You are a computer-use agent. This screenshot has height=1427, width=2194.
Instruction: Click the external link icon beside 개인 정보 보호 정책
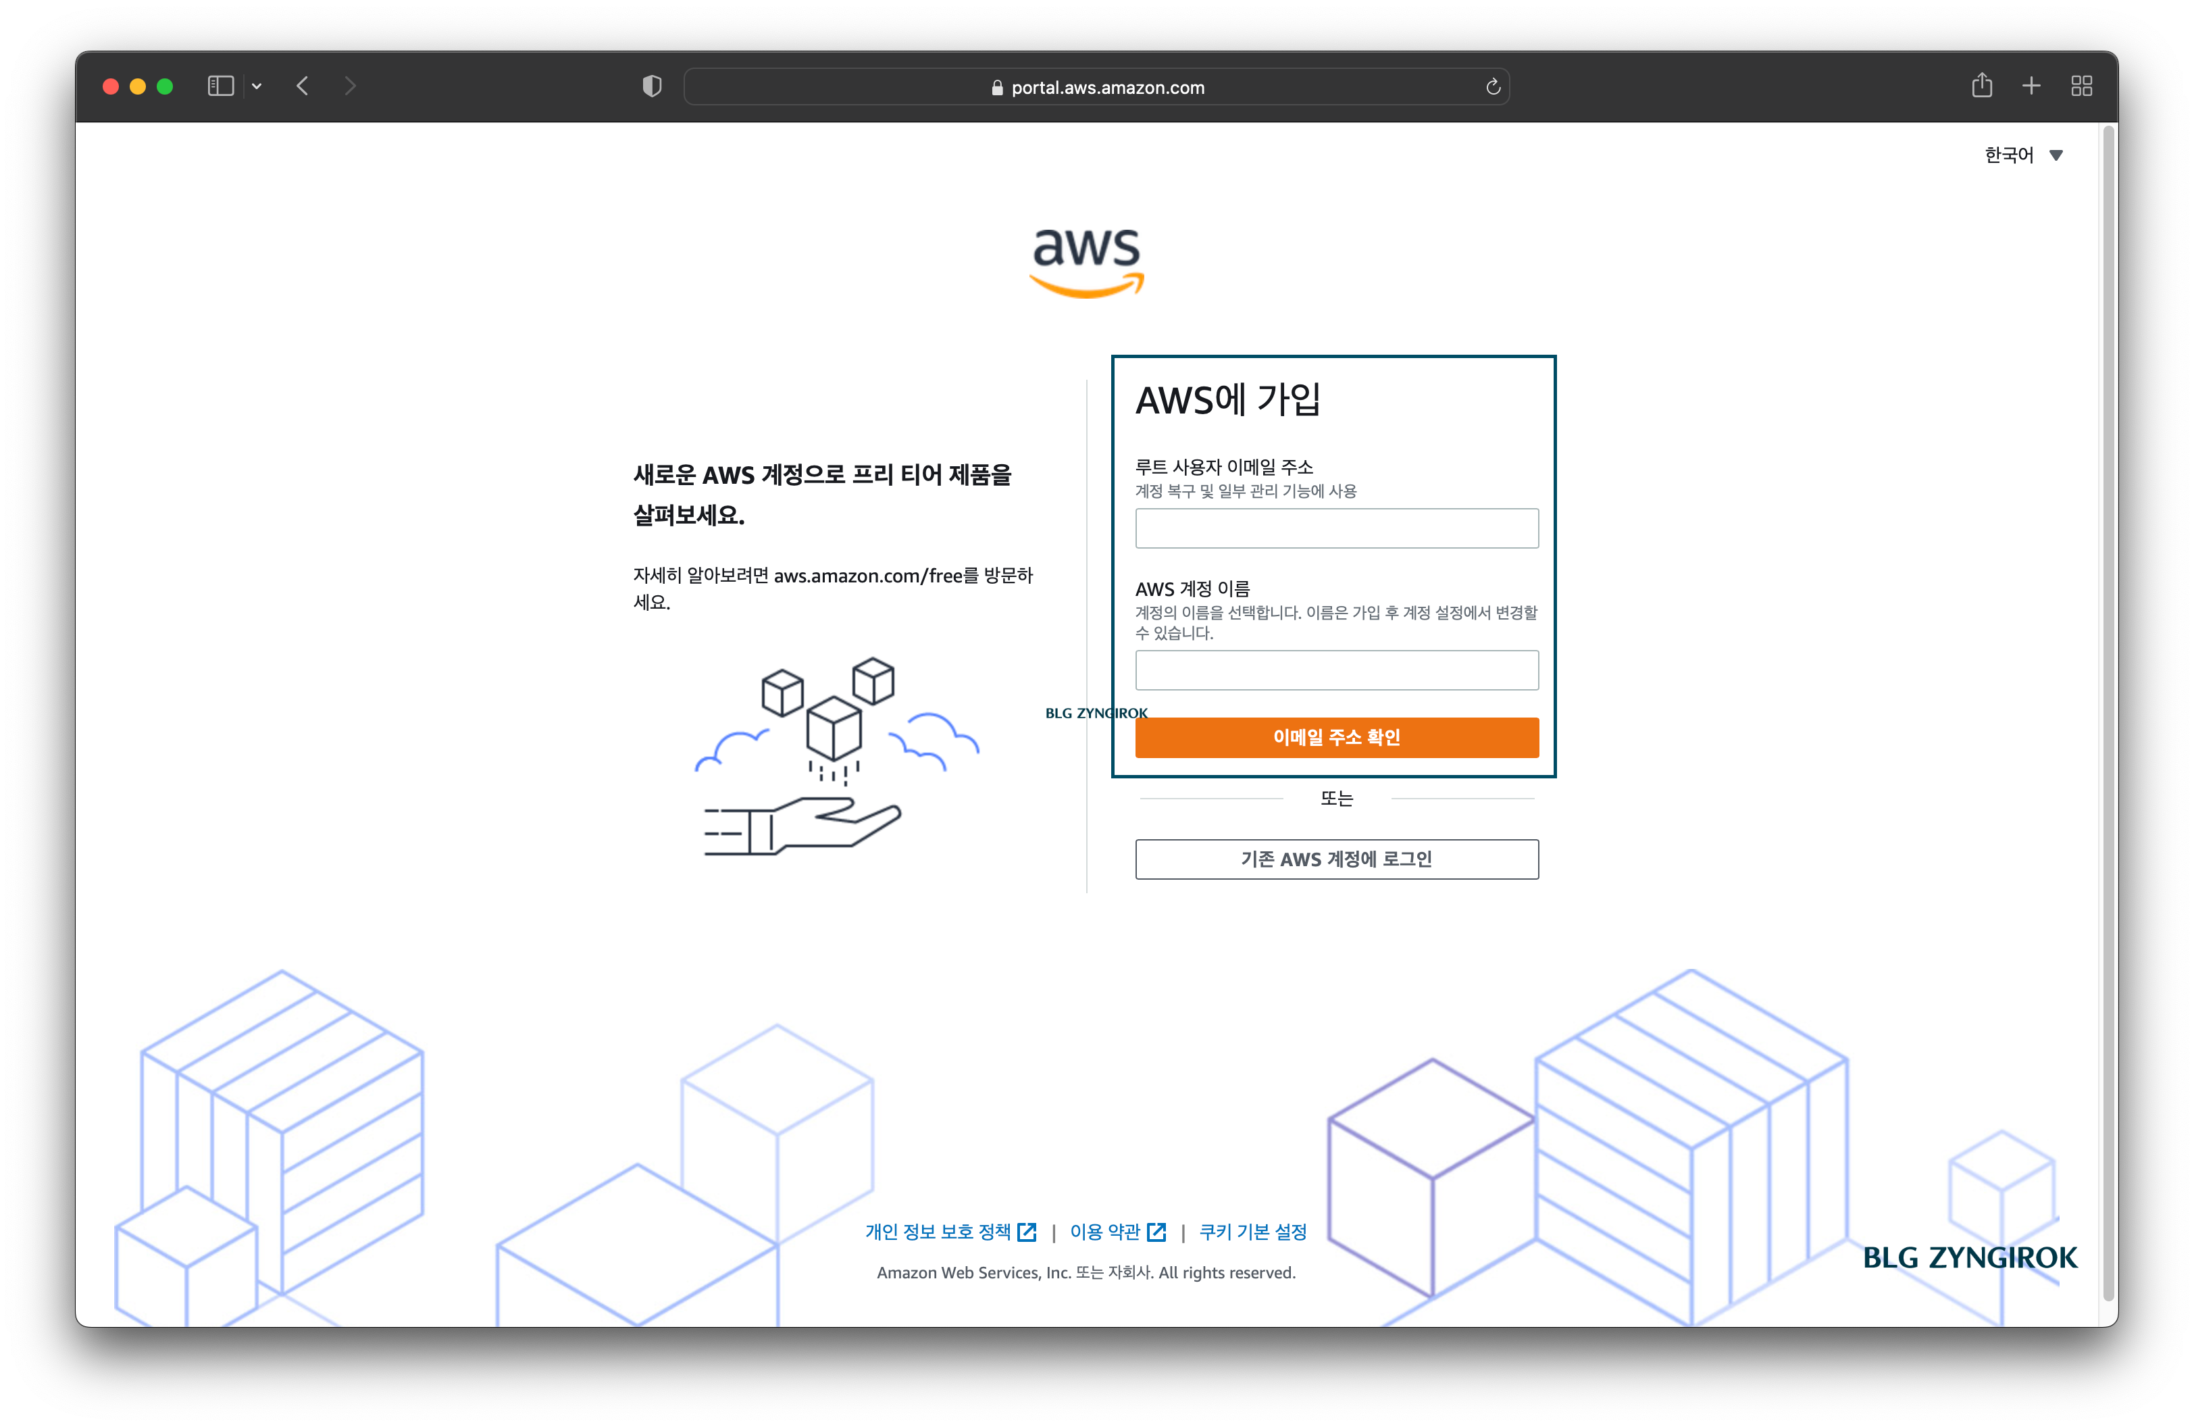tap(1026, 1232)
